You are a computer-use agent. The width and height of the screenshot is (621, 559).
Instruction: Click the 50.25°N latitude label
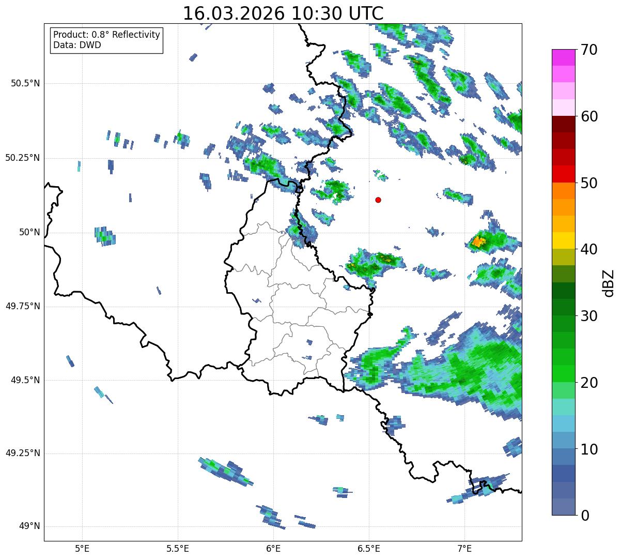pyautogui.click(x=22, y=158)
